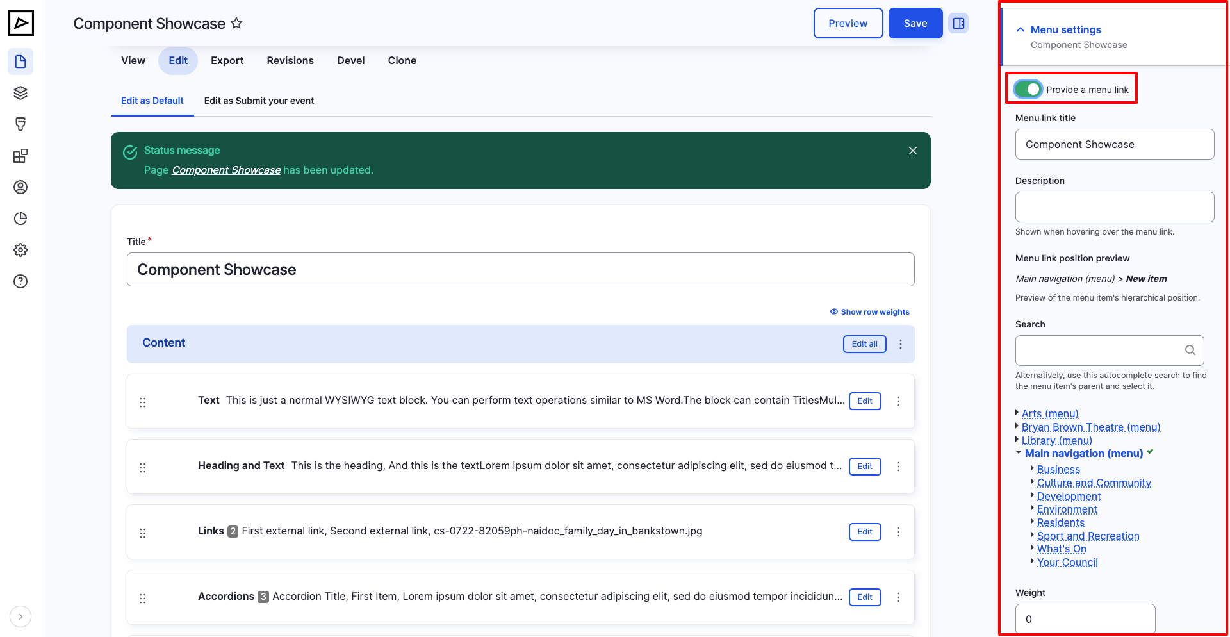The height and width of the screenshot is (637, 1230).
Task: Click the Extend blocks icon in sidebar
Action: pos(20,155)
